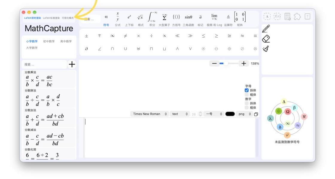
Task: Open the 矩阵 matrix symbol group
Action: tap(240, 19)
